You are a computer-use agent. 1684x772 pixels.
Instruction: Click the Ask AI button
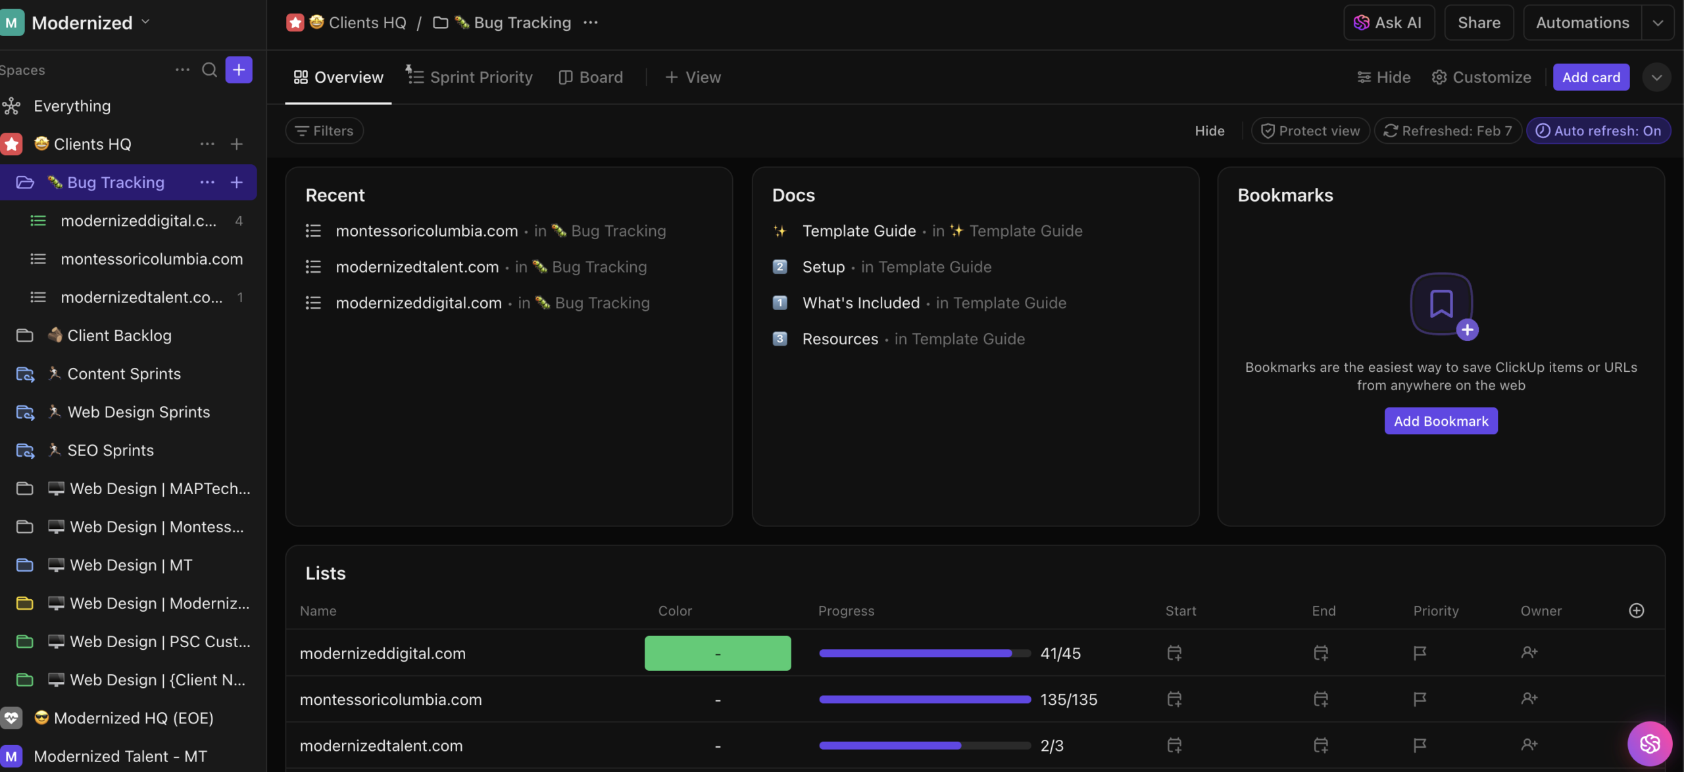pos(1389,22)
